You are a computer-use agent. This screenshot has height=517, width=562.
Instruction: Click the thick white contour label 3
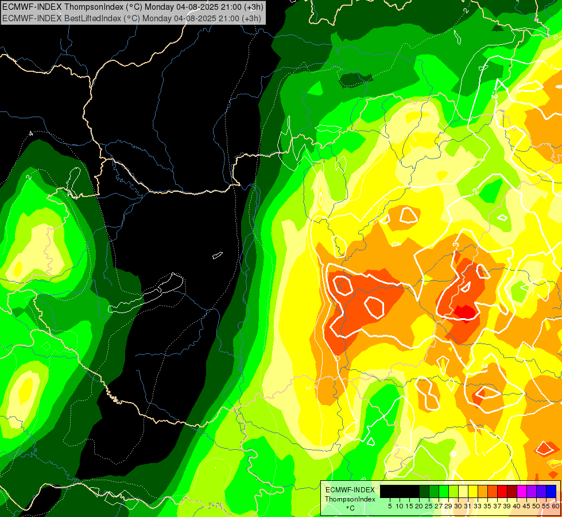point(456,245)
